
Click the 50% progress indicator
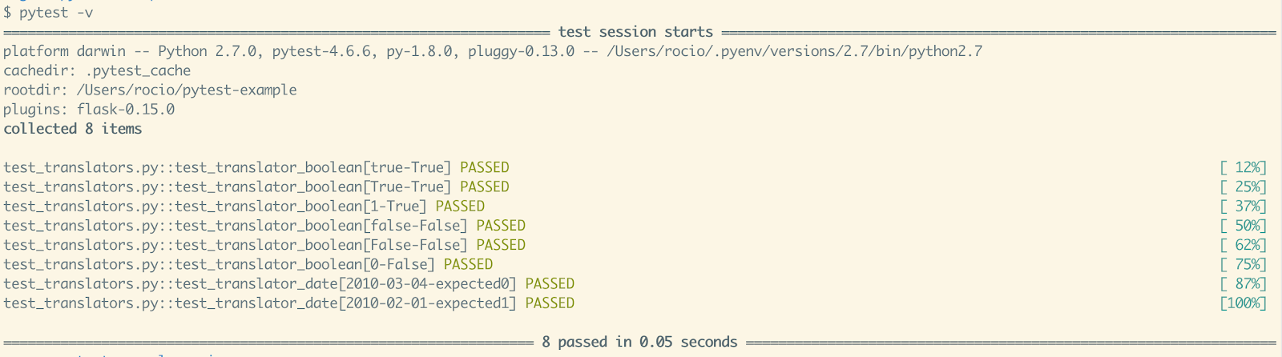tap(1244, 225)
